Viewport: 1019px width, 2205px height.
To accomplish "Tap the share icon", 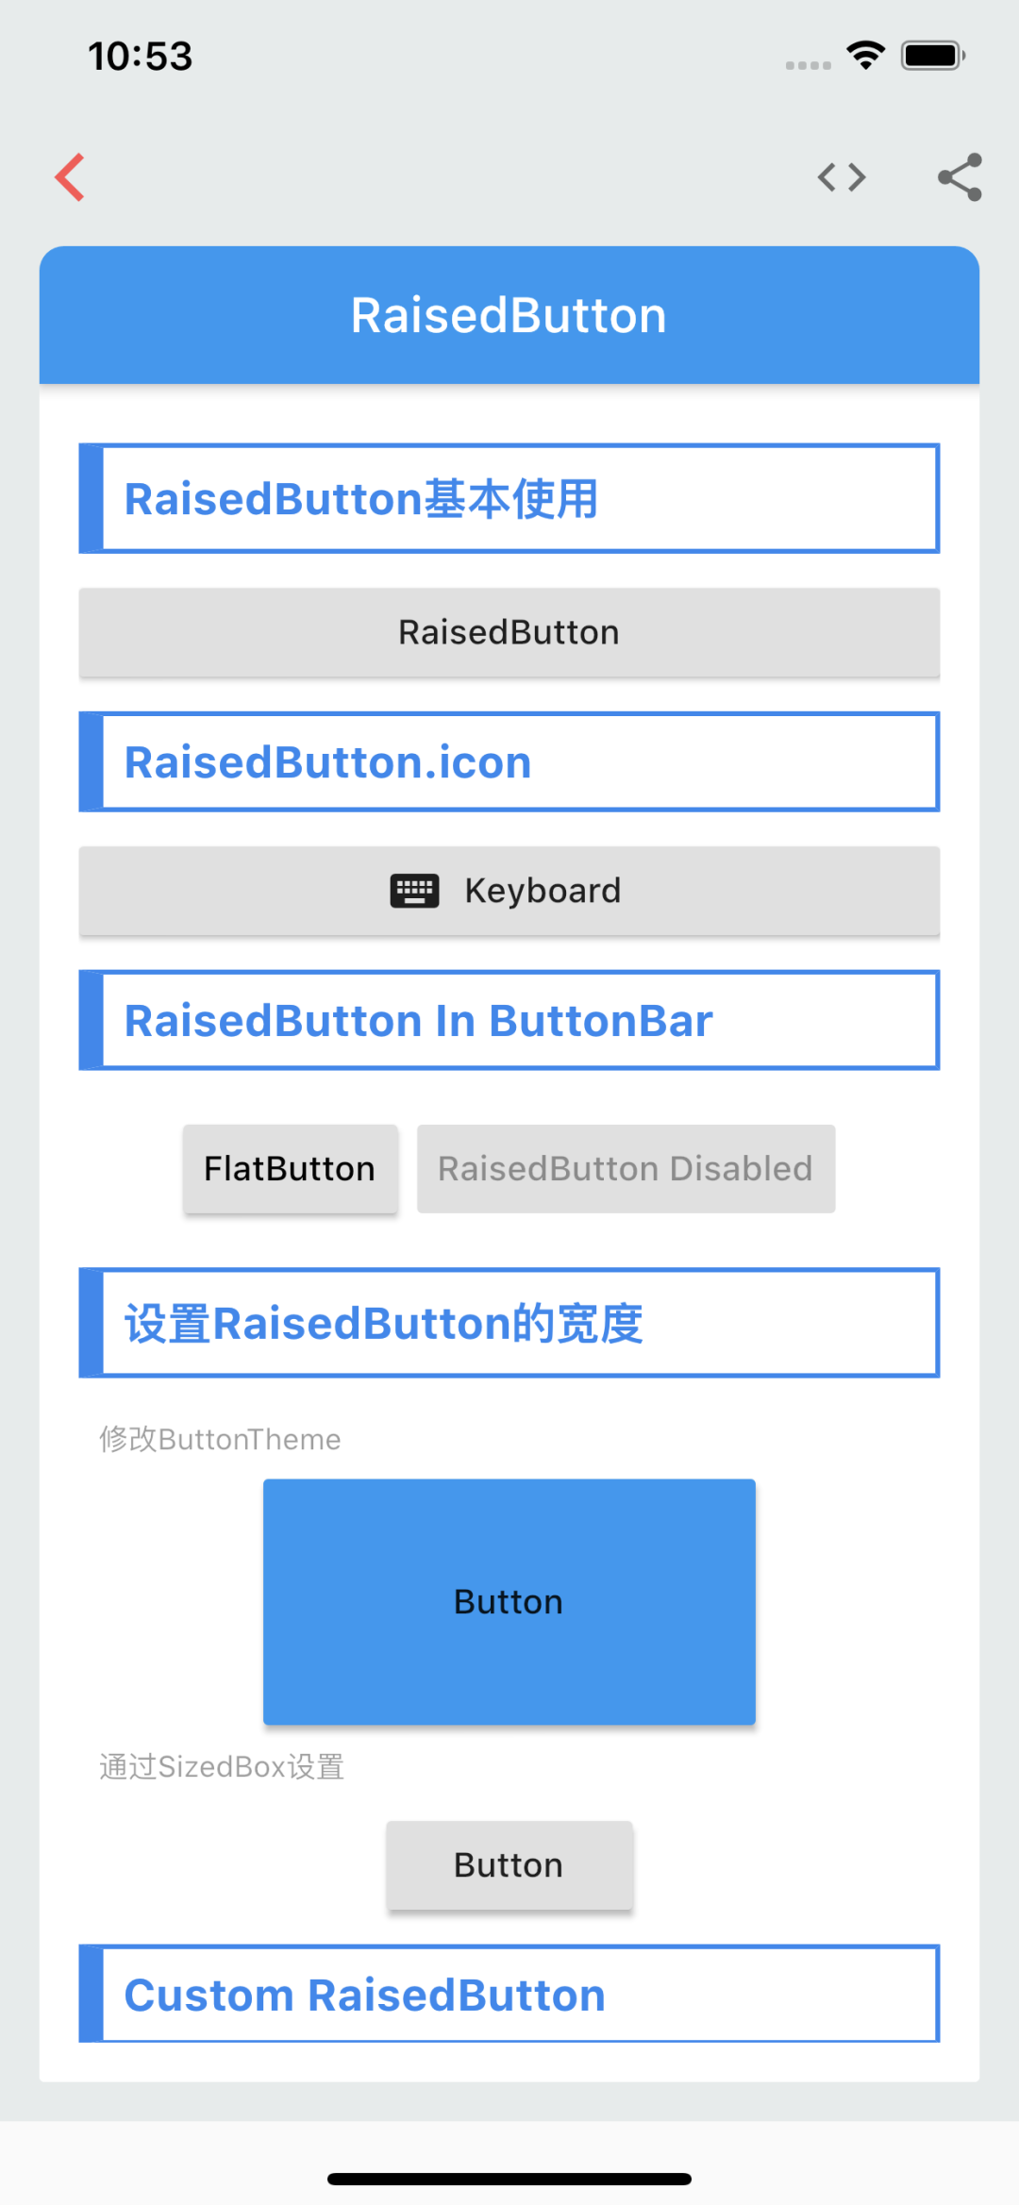I will click(x=960, y=177).
